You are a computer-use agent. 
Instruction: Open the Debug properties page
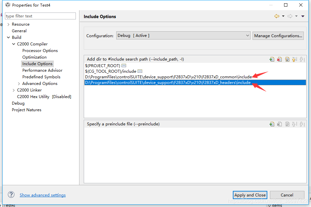18,103
